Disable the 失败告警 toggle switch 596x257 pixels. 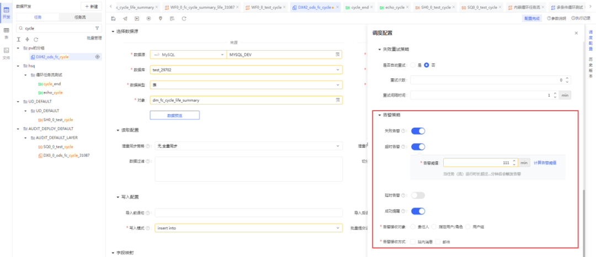click(418, 131)
